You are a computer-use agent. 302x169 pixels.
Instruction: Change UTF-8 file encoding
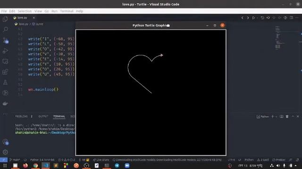[x=232, y=160]
